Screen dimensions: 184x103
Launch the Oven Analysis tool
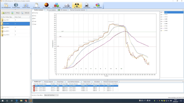tap(98, 5)
